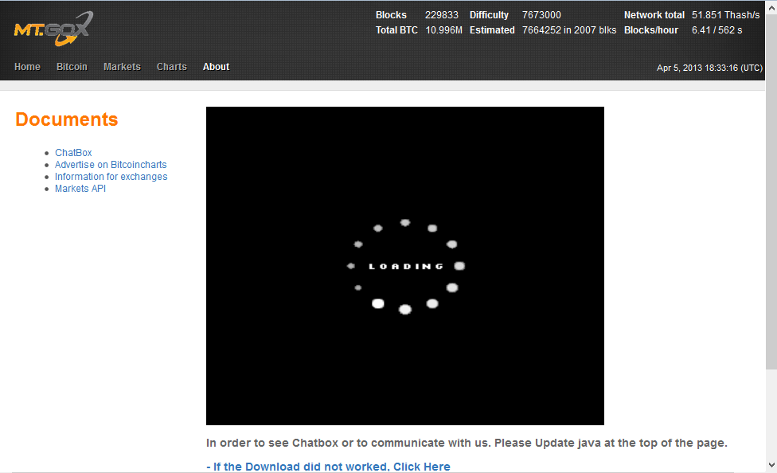Image resolution: width=777 pixels, height=473 pixels.
Task: Open "Information for exchanges"
Action: (x=111, y=176)
